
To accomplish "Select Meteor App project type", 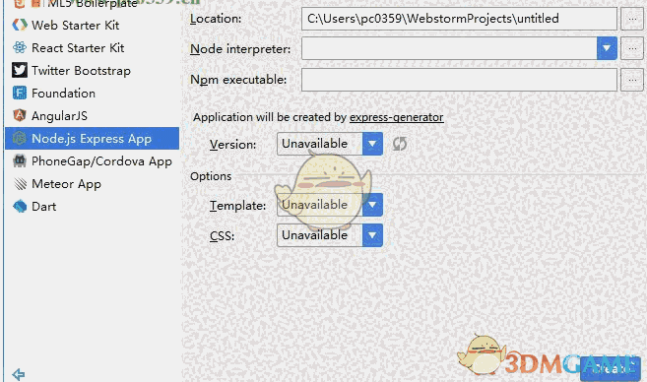I will point(92,184).
